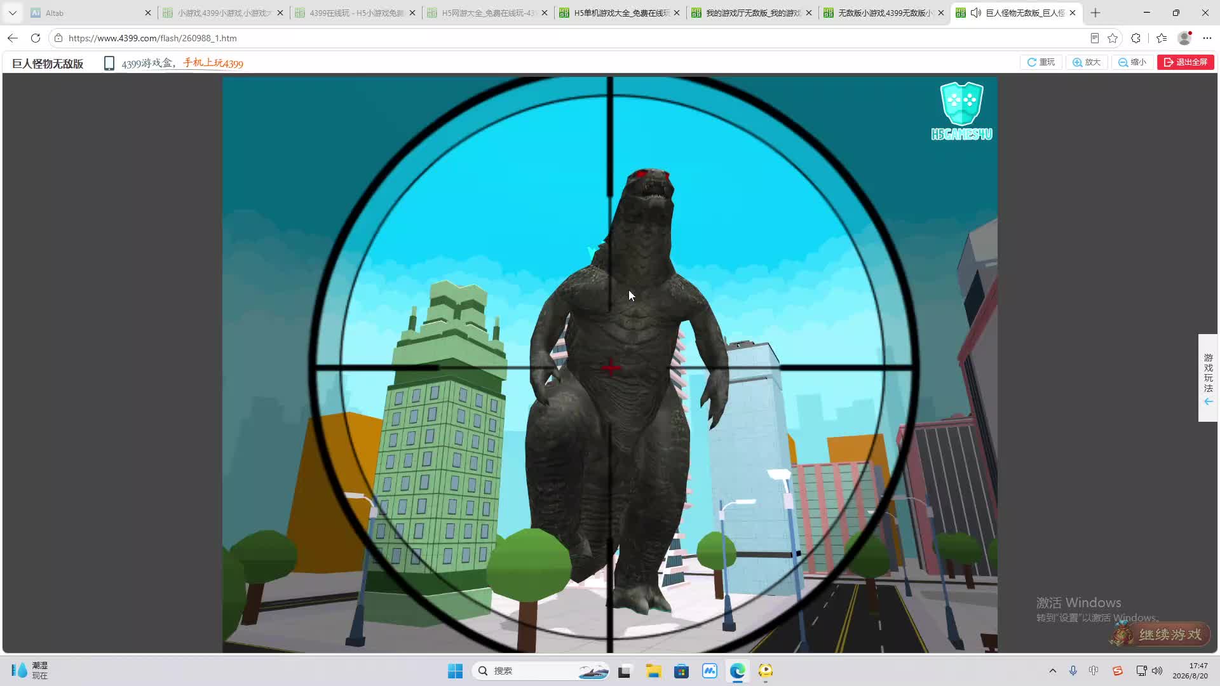Show hidden system tray icons

click(x=1052, y=671)
